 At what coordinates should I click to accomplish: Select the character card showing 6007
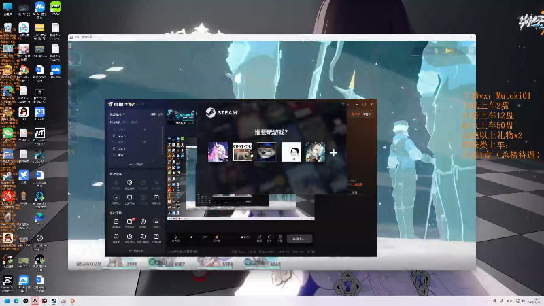tap(167, 263)
